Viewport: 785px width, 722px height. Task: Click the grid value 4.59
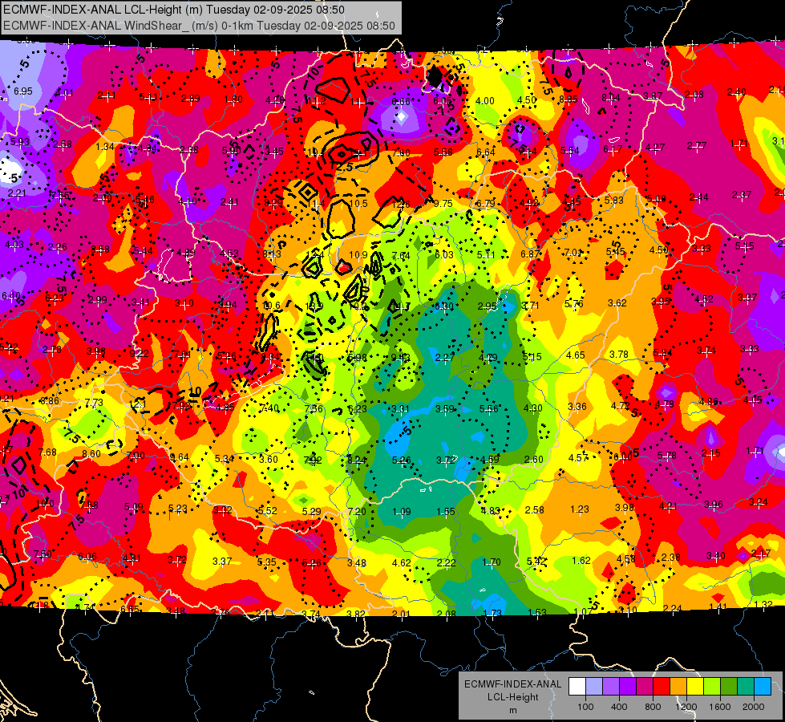click(490, 459)
